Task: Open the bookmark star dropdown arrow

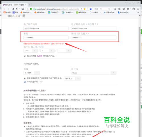Action: 87,9
